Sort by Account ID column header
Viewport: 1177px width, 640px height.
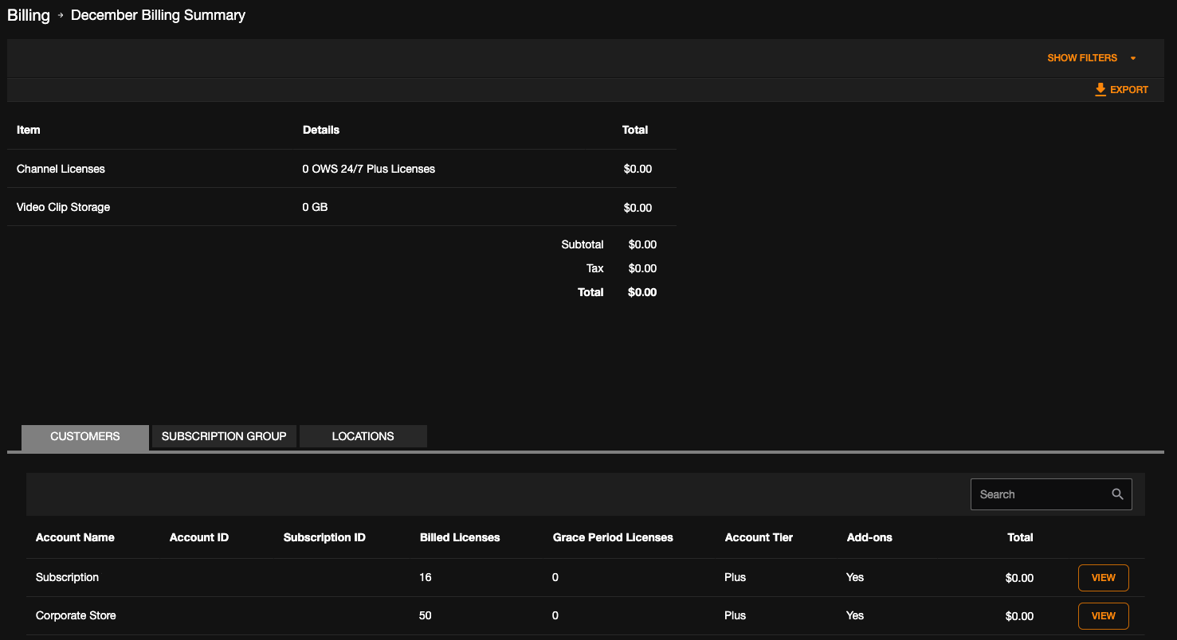point(199,537)
